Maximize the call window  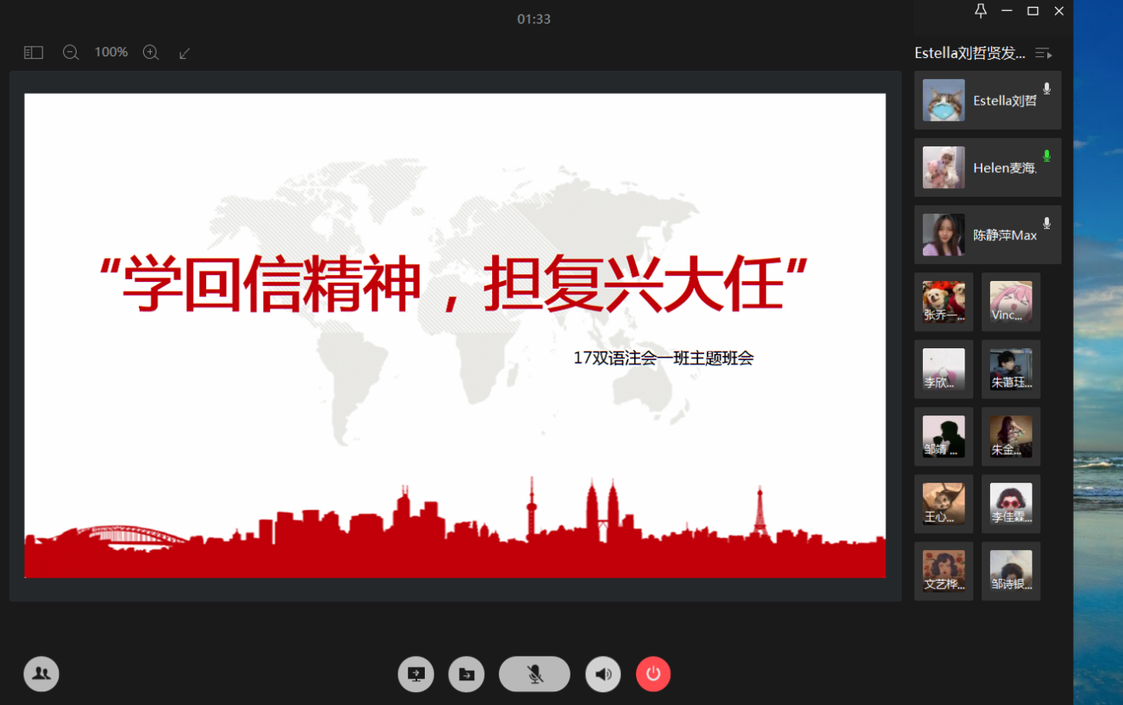(1033, 11)
